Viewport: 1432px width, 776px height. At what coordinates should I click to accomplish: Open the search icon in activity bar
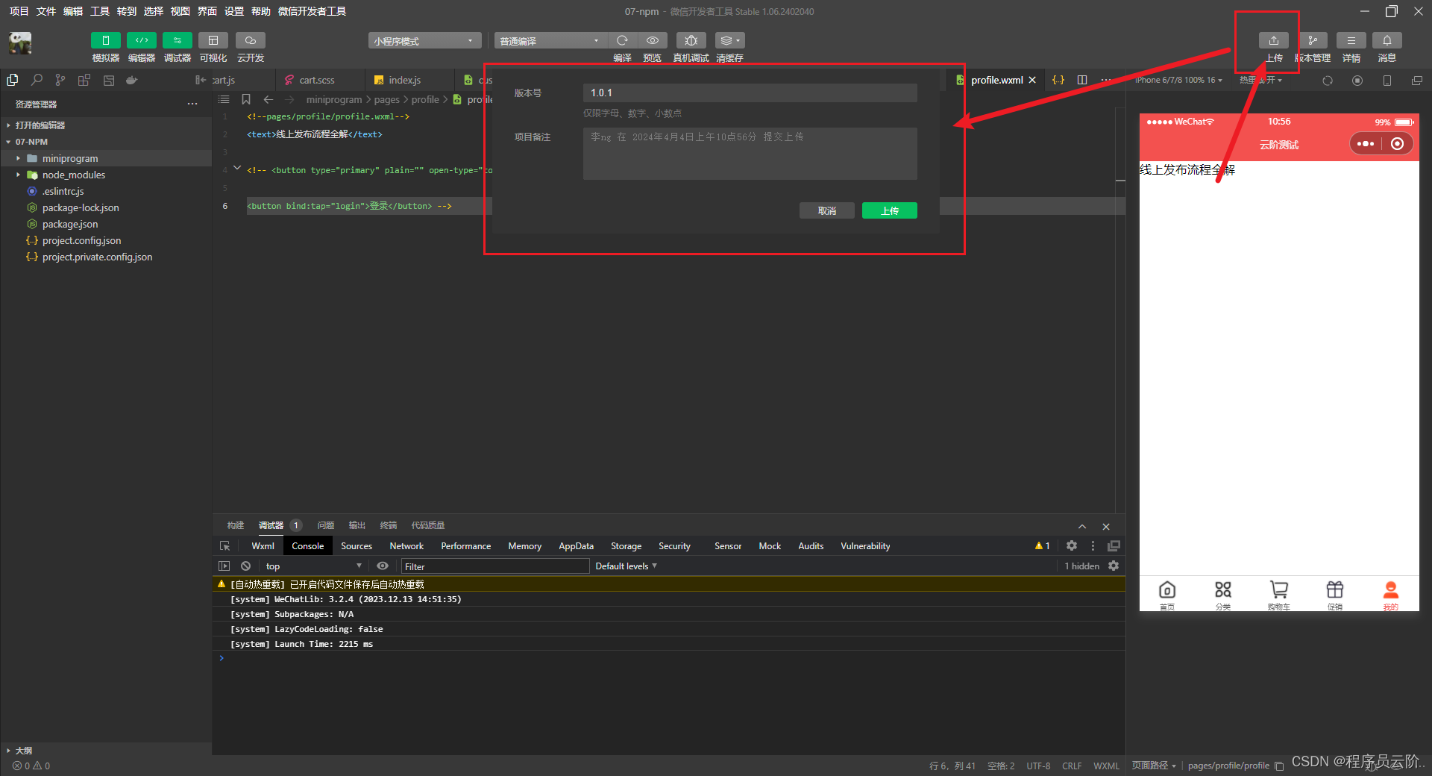tap(37, 80)
